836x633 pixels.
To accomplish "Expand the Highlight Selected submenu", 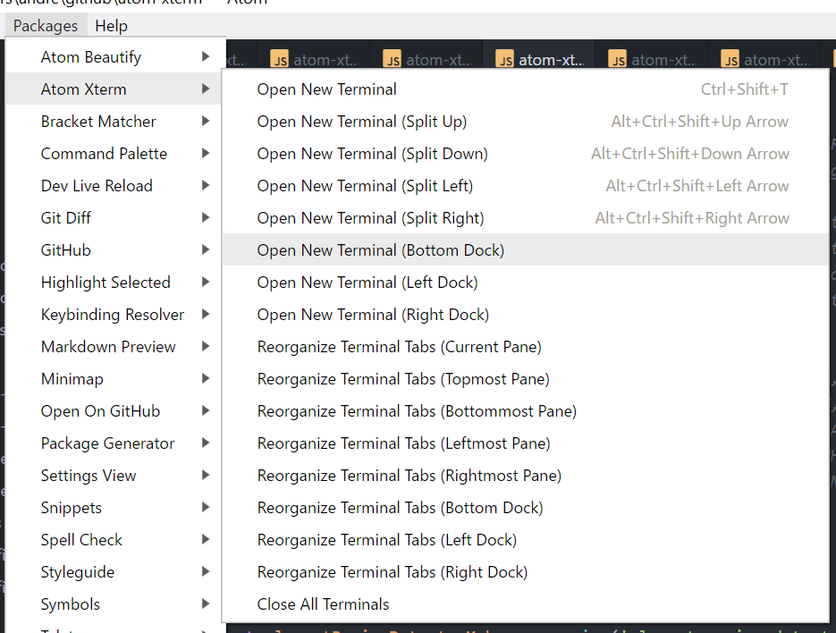I will (x=113, y=283).
